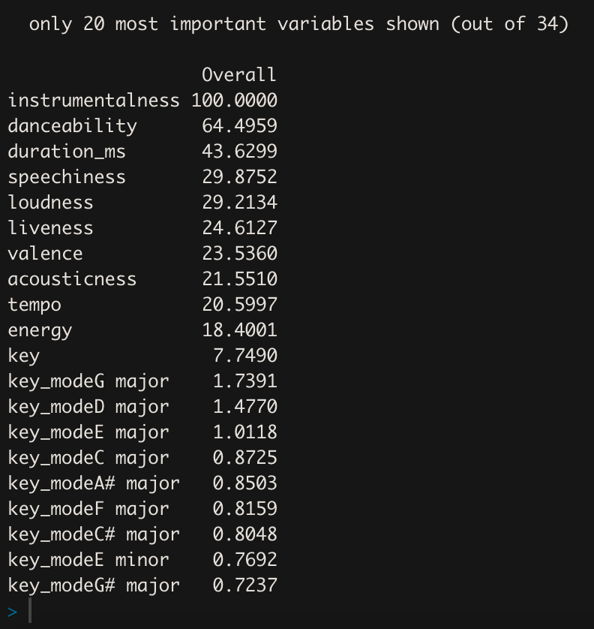594x629 pixels.
Task: Click the key value 7.7490
Action: pos(245,356)
